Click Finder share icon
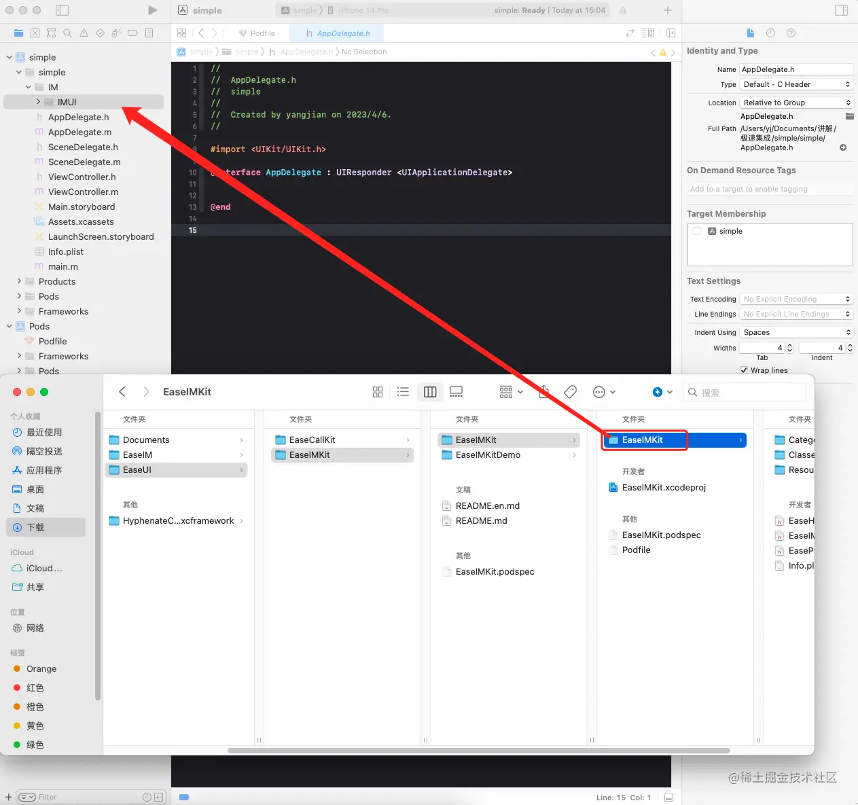 coord(543,392)
